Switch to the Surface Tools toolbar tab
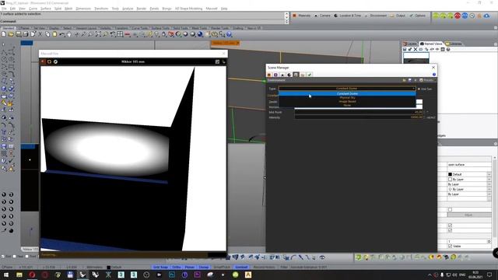 (160, 28)
